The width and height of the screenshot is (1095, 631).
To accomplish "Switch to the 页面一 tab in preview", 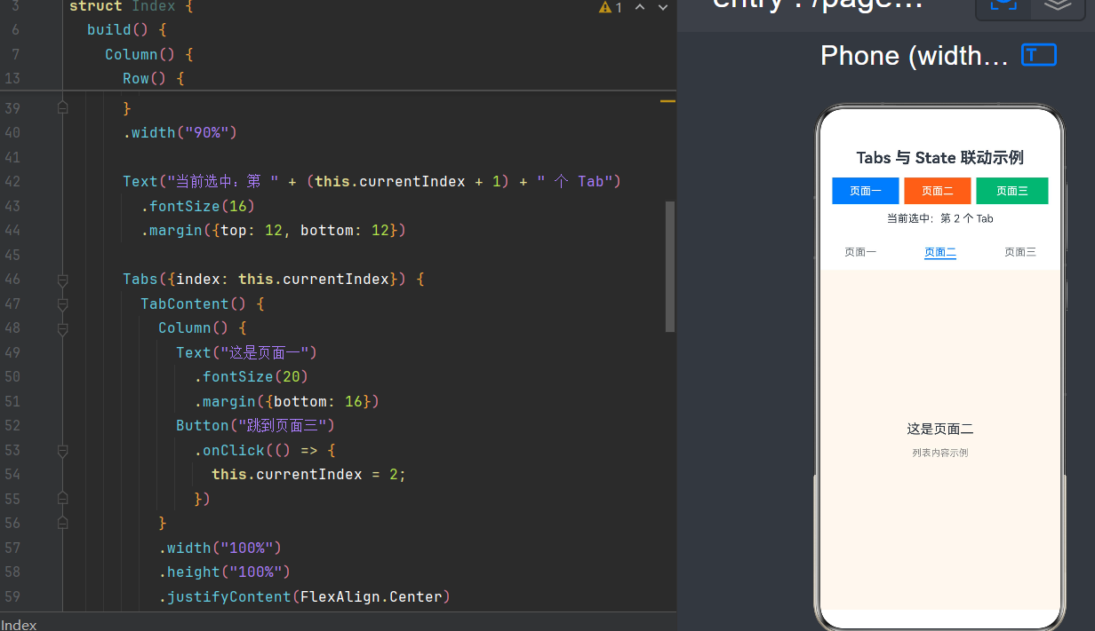I will pos(860,252).
